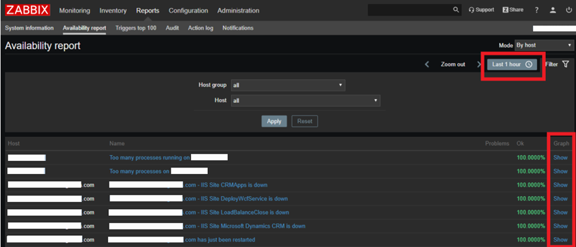Click the Problems column header
Viewport: 576px width, 247px height.
(497, 143)
